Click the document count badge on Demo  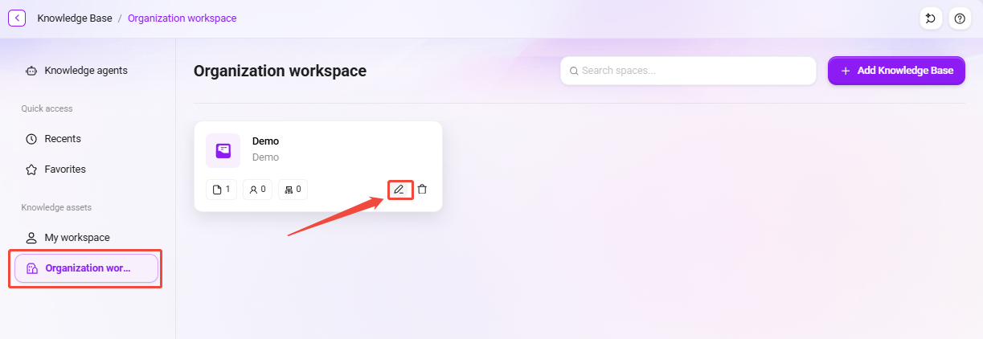click(222, 190)
